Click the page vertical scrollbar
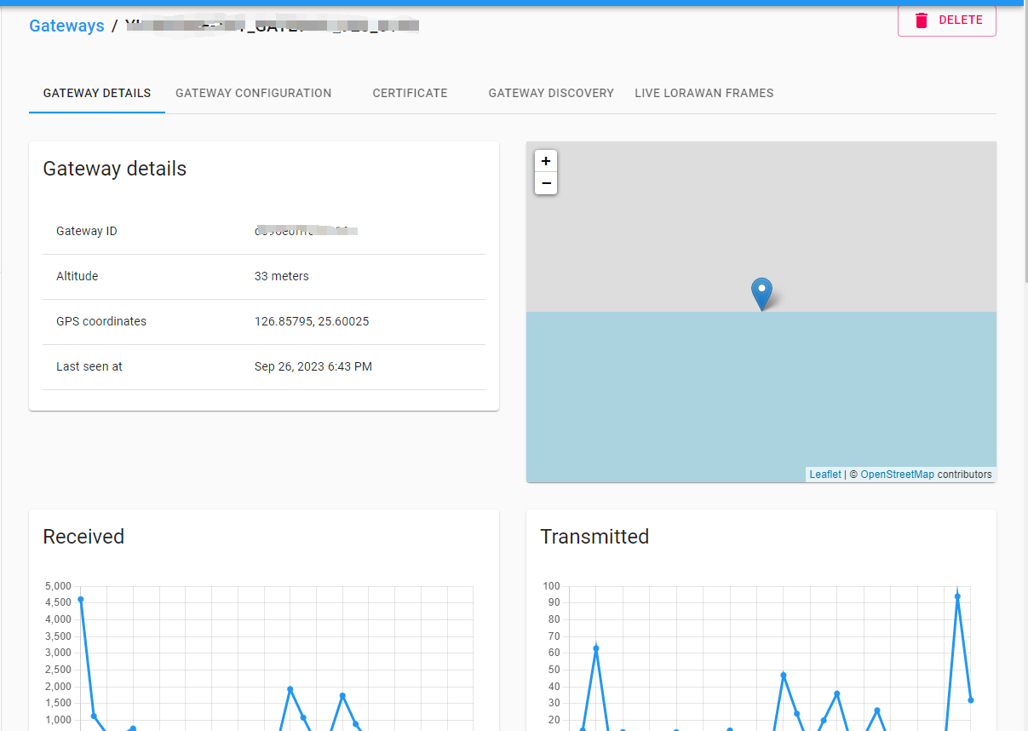Viewport: 1028px width, 731px height. coord(1024,145)
